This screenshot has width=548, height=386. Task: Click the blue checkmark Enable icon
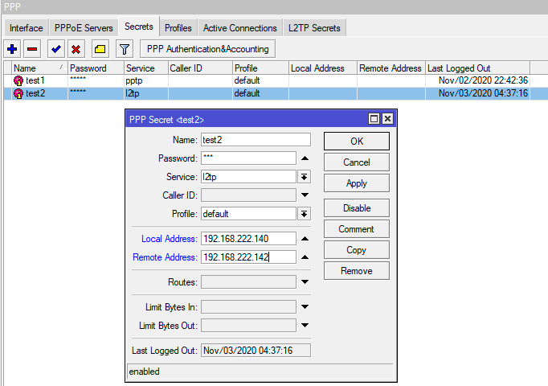tap(55, 49)
